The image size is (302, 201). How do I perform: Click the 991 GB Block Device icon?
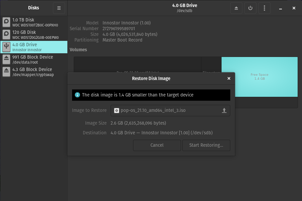tap(6, 59)
